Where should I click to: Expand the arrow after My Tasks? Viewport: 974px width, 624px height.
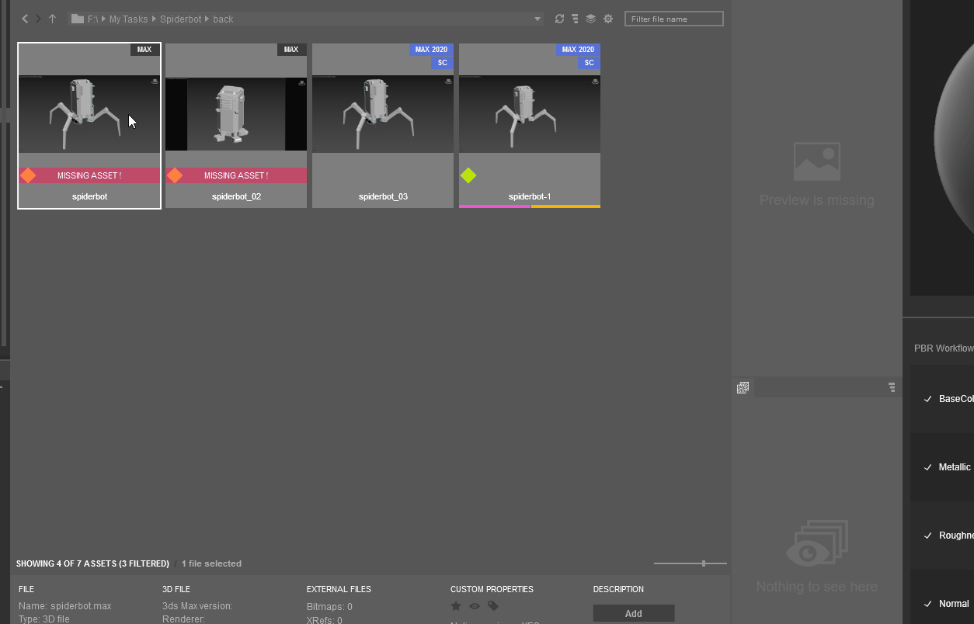[x=154, y=19]
